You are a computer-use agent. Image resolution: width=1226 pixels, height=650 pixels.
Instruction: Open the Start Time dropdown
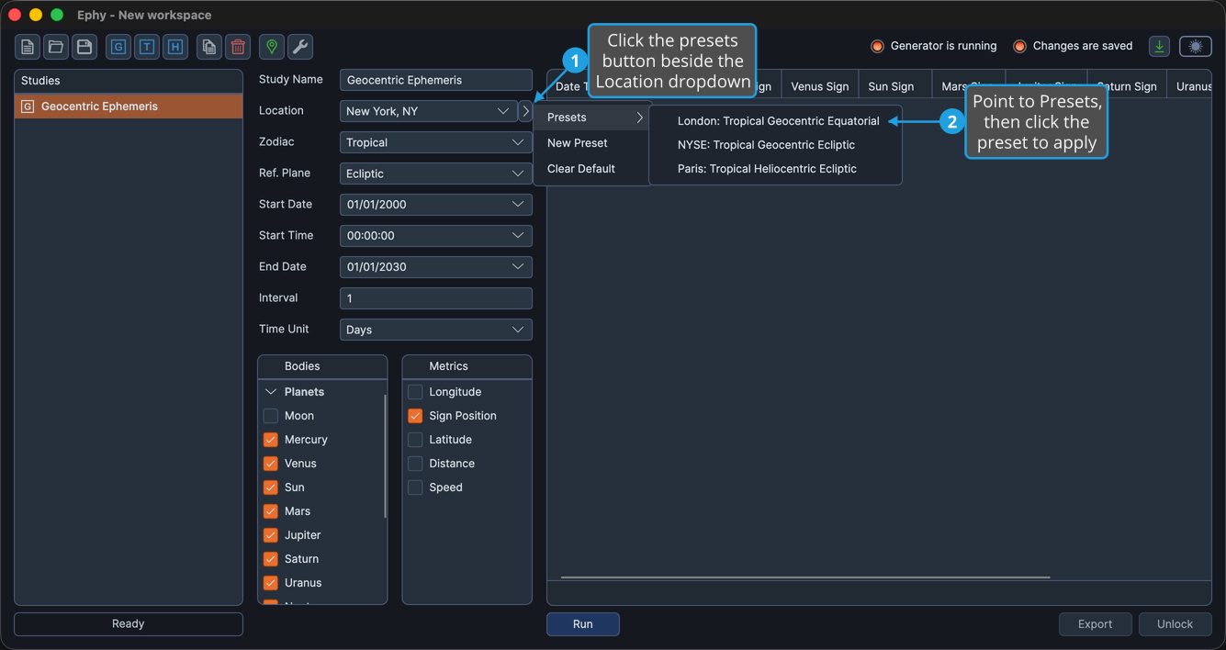pyautogui.click(x=435, y=236)
